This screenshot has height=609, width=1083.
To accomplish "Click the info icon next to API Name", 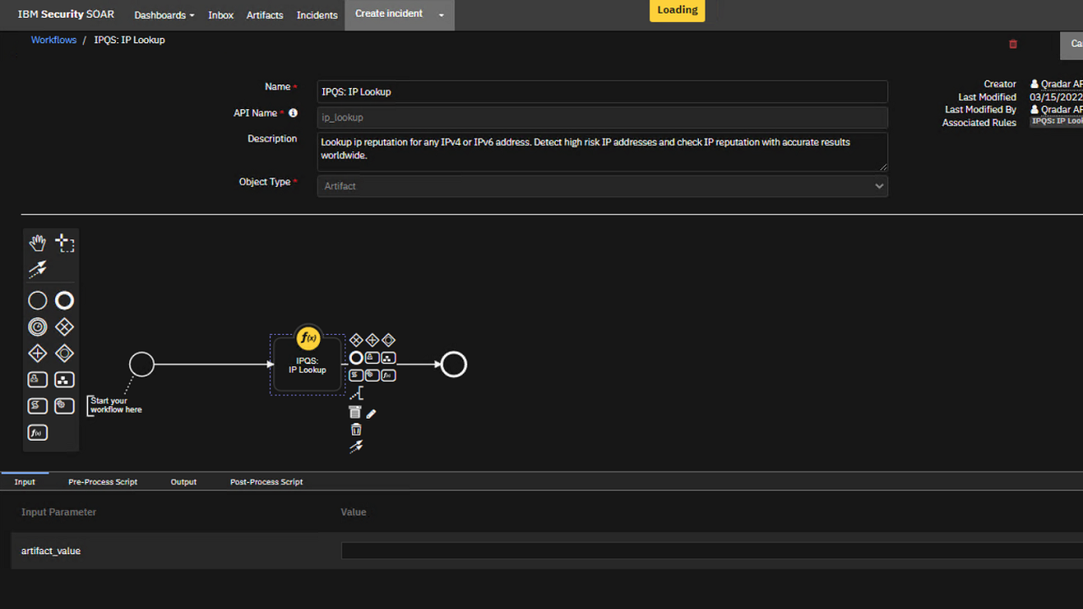I will pyautogui.click(x=293, y=112).
